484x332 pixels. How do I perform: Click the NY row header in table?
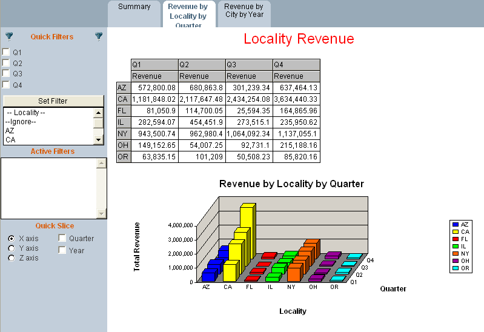(x=124, y=134)
